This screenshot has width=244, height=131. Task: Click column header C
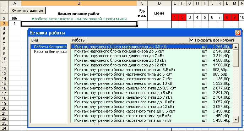[x=142, y=3]
